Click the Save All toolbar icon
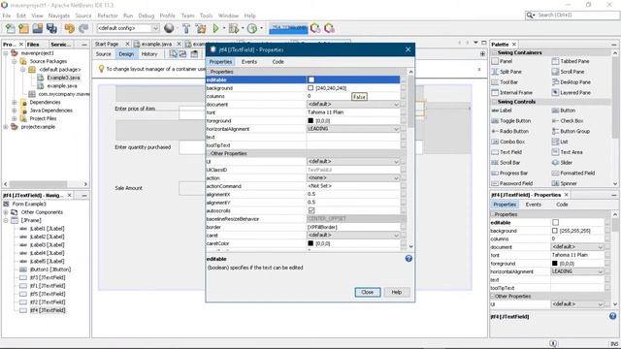Image resolution: width=621 pixels, height=349 pixels. (51, 28)
